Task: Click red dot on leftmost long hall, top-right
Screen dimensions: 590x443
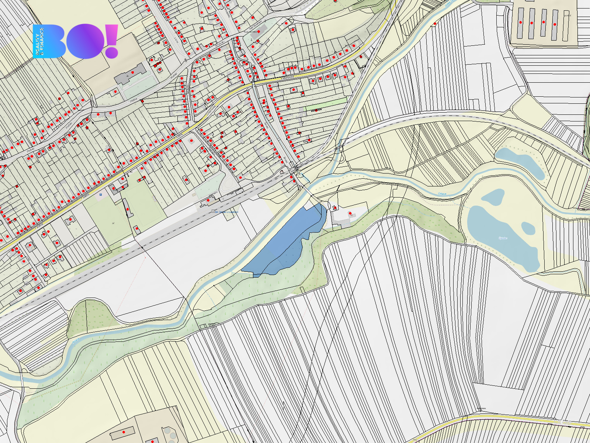Action: 521,23
